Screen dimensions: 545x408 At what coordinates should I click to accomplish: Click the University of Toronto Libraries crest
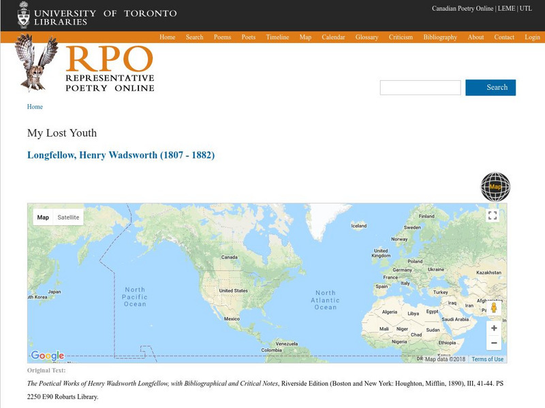pyautogui.click(x=23, y=15)
